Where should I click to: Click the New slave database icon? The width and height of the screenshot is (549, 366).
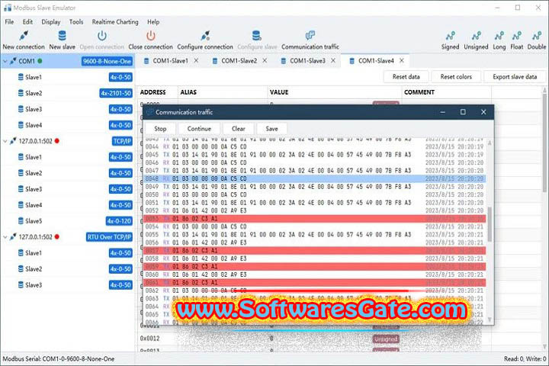[62, 36]
